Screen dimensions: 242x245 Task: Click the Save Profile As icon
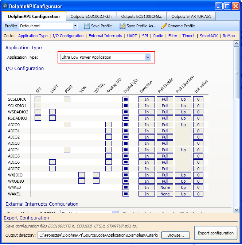(x=122, y=26)
